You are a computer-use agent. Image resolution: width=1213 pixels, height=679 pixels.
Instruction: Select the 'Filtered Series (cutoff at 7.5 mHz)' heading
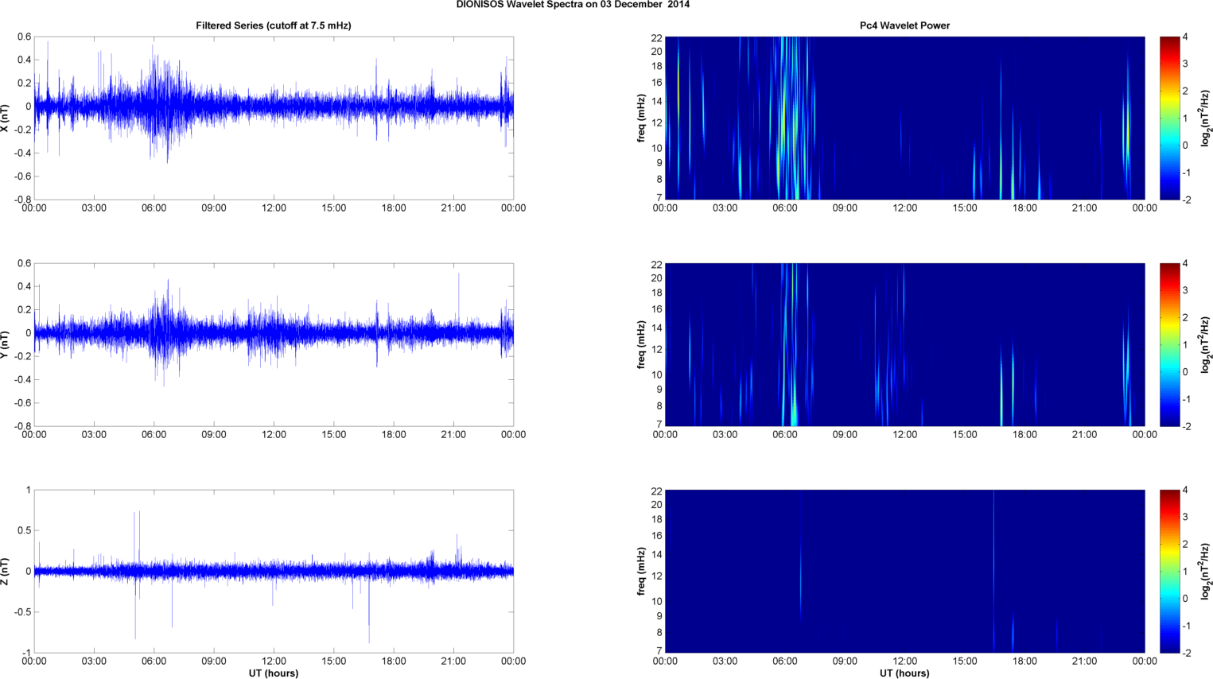(274, 25)
